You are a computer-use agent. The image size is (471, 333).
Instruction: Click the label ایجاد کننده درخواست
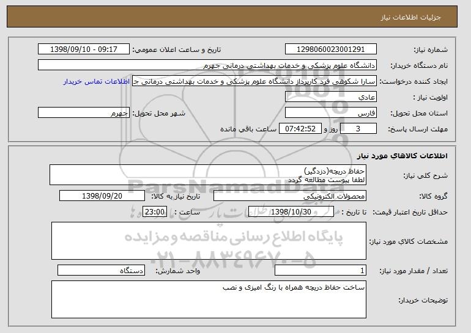pyautogui.click(x=414, y=82)
